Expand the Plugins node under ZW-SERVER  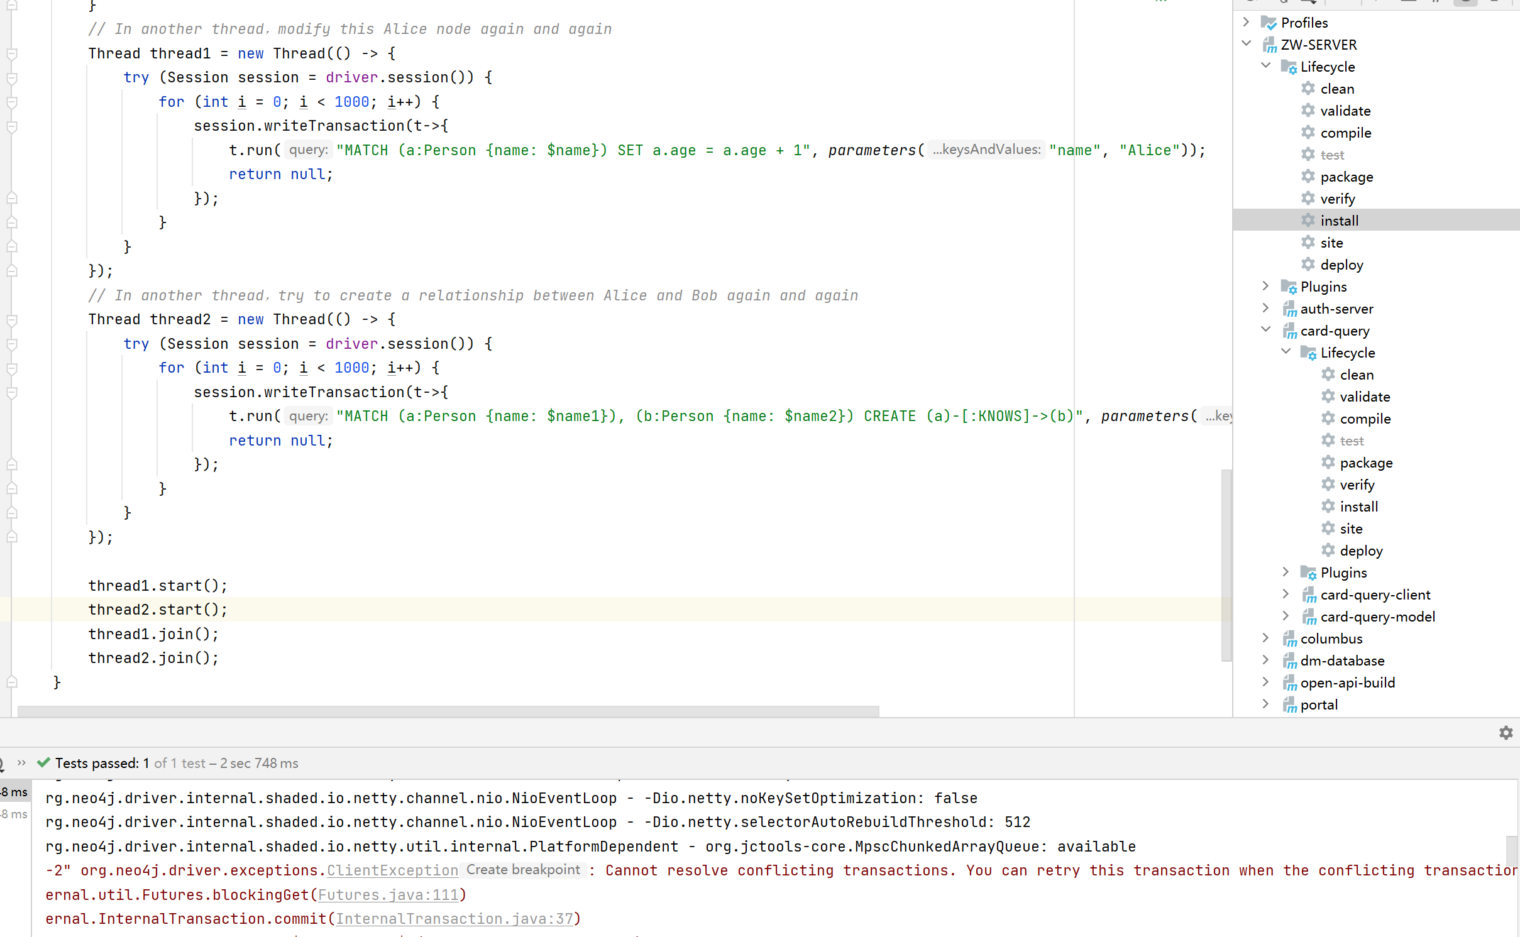point(1265,286)
